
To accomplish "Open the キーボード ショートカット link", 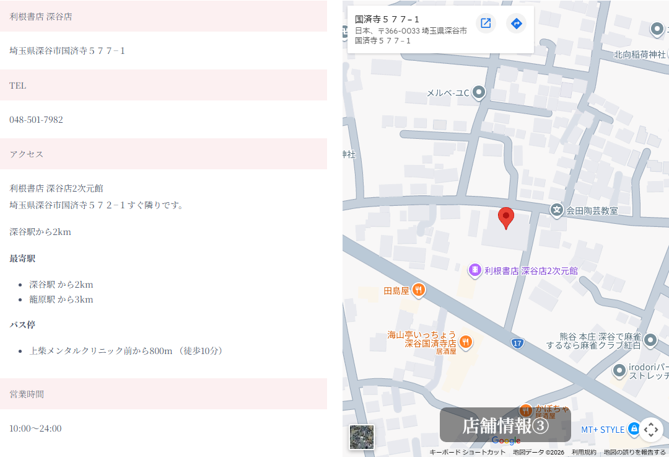I will tap(467, 452).
